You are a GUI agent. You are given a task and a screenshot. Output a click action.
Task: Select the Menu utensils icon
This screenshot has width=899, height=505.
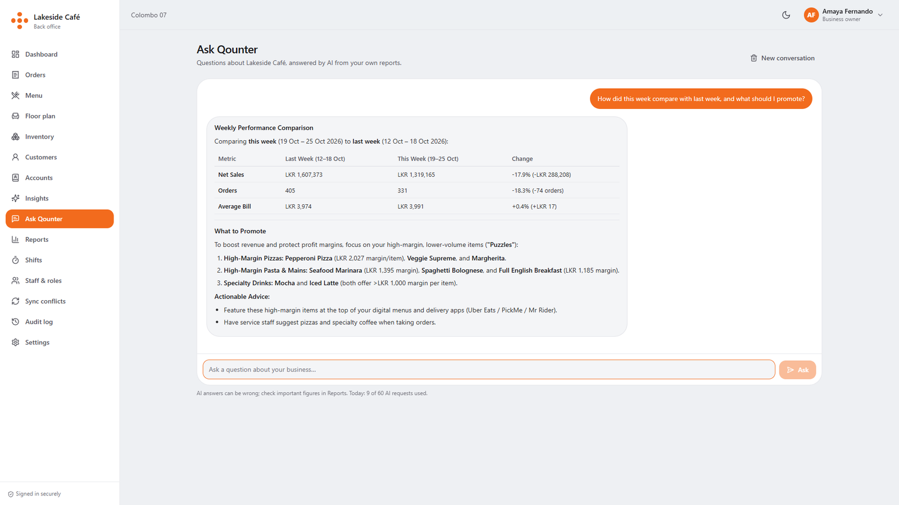(15, 95)
